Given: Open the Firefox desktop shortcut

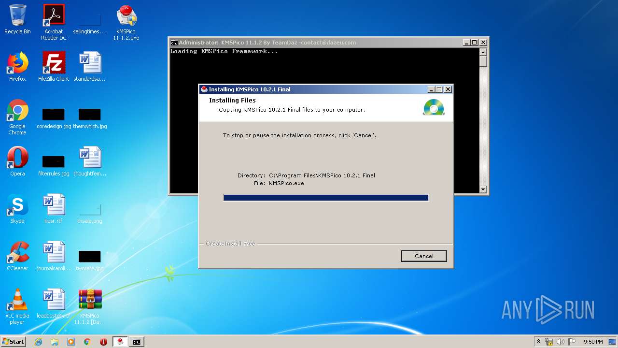Looking at the screenshot, I should (x=17, y=67).
